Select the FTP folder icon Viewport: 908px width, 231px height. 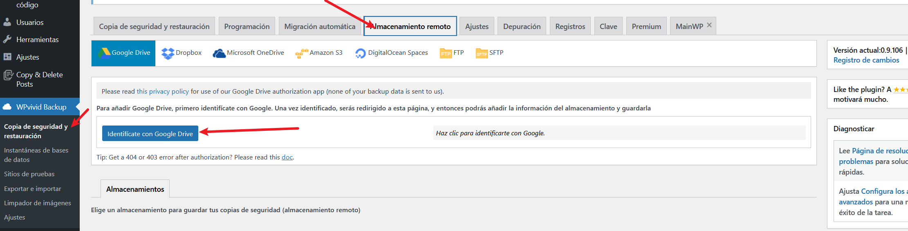point(446,53)
